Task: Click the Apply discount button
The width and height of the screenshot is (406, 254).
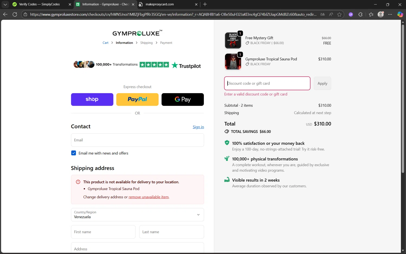Action: click(322, 83)
